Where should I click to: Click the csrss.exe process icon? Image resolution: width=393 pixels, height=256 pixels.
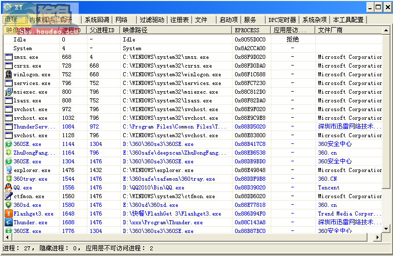coord(9,66)
